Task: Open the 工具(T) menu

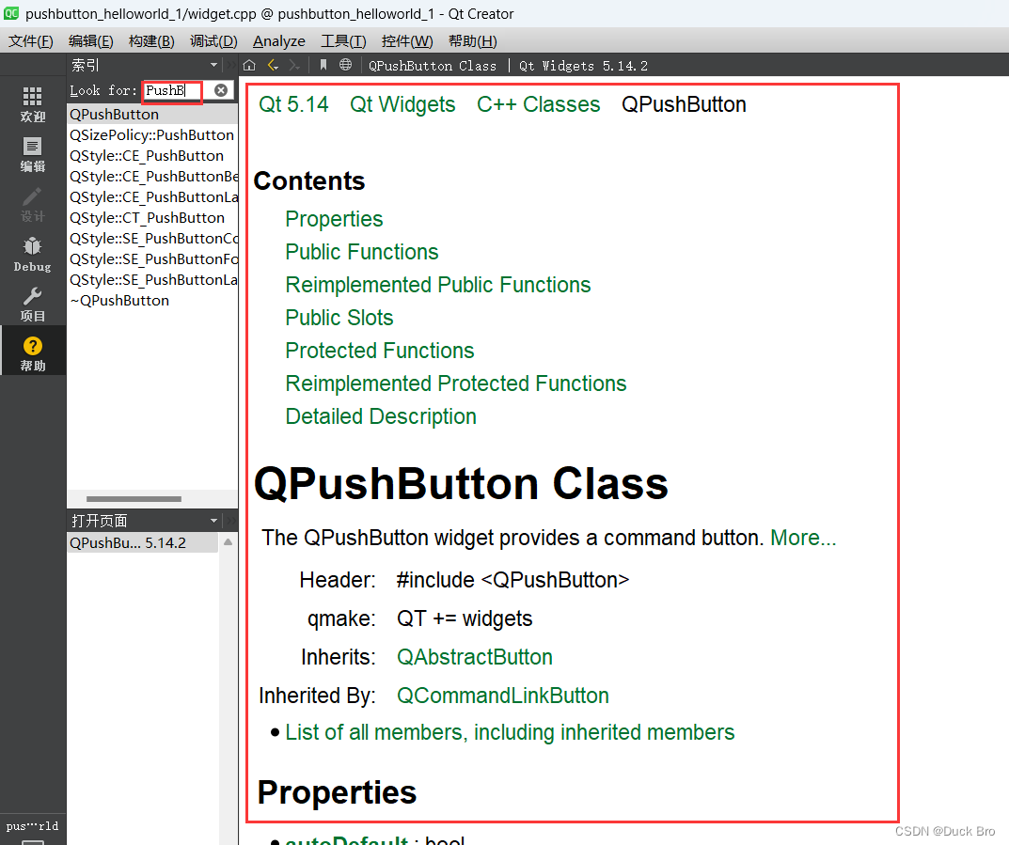Action: 343,41
